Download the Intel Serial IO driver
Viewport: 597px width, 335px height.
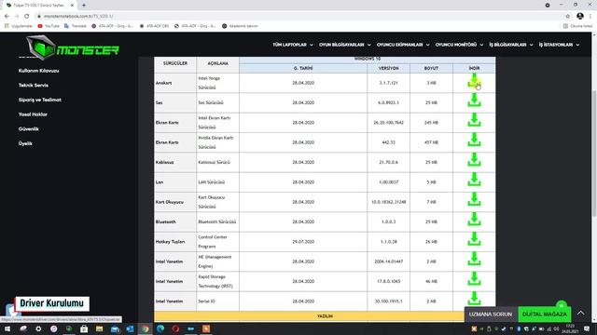pos(474,299)
